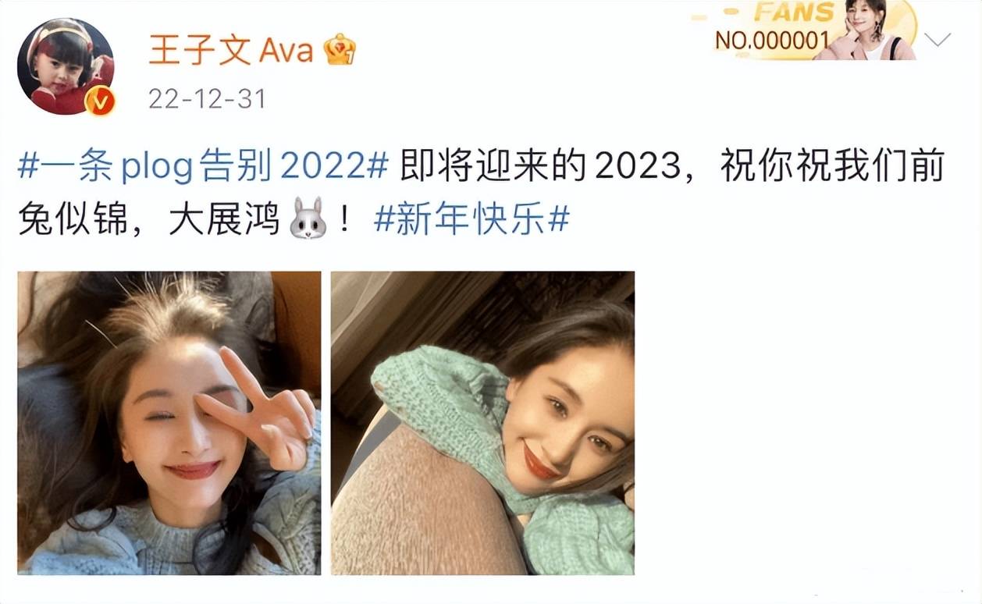Click the NO.000001 fan rank number
The image size is (982, 604).
pos(772,41)
